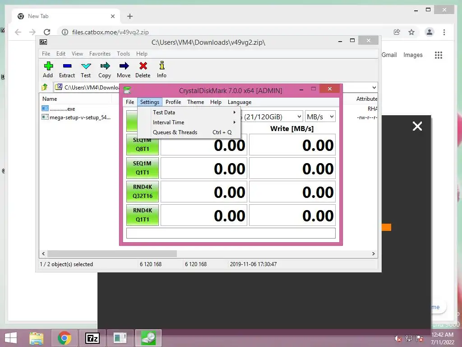Expand the 7-Zip address path dropdown
This screenshot has height=347, width=462.
tap(374, 88)
